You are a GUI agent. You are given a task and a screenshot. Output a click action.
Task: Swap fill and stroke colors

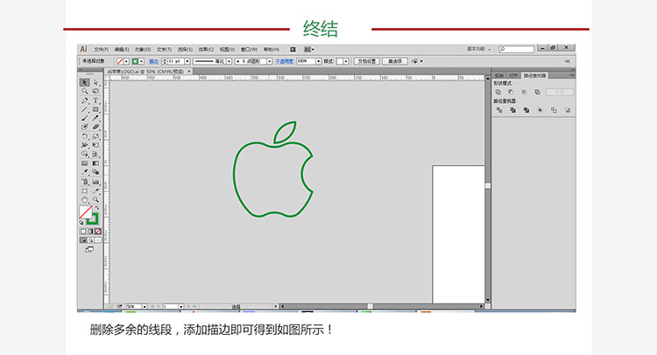pos(97,208)
